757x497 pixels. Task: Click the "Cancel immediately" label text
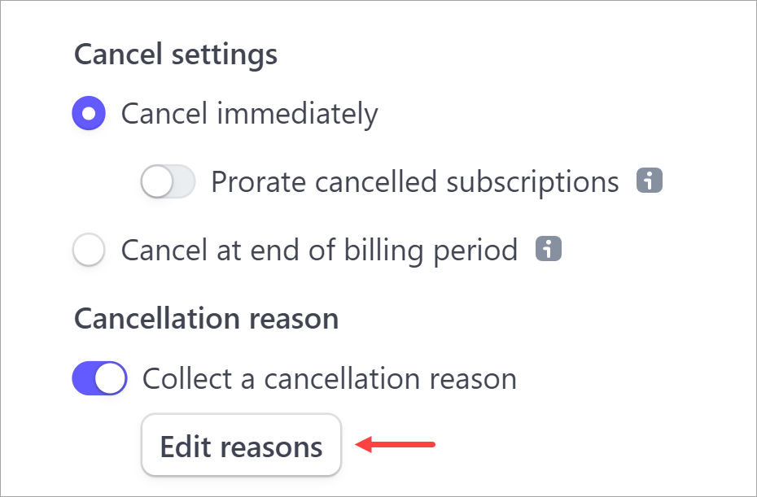(249, 113)
